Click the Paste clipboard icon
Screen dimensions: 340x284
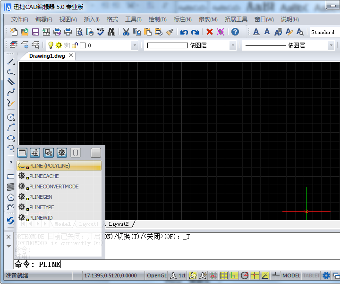click(148, 32)
